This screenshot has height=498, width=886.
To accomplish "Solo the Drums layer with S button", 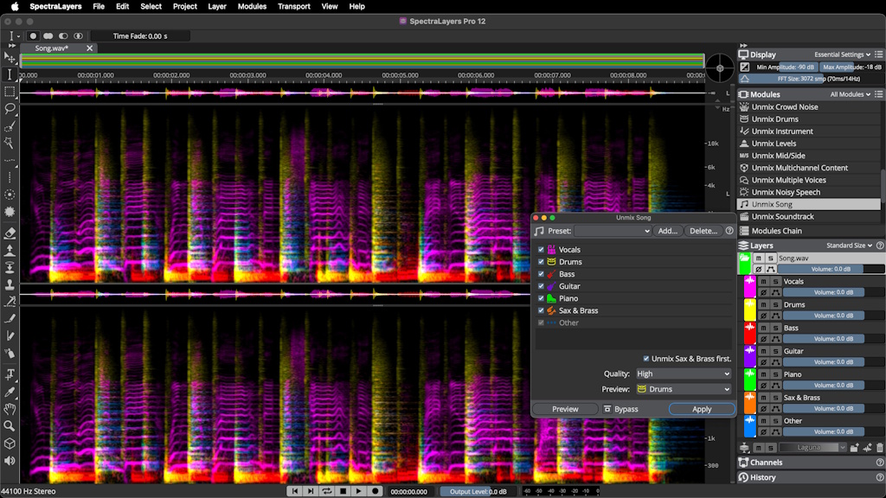I will pos(776,304).
